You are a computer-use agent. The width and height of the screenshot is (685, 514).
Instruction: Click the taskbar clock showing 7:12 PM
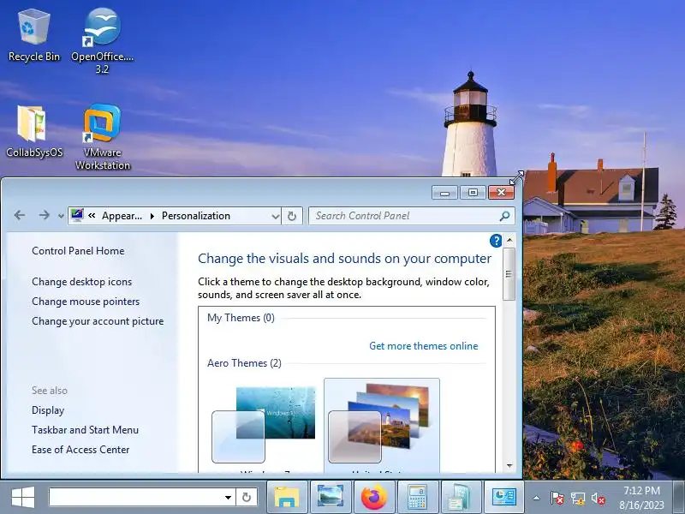641,498
